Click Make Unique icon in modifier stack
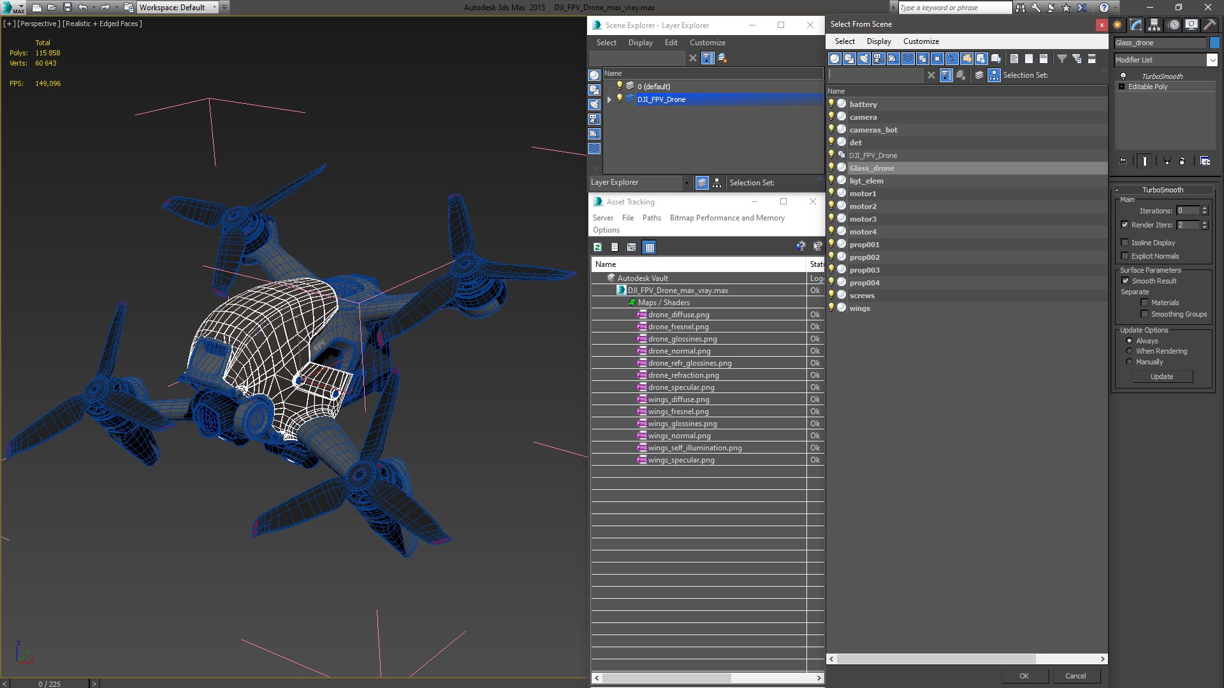This screenshot has height=688, width=1224. point(1167,161)
